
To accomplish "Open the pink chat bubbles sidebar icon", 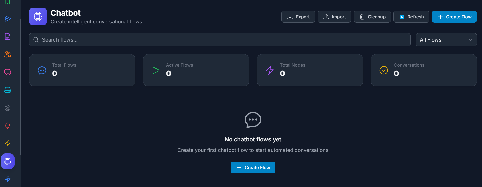I will tap(8, 72).
